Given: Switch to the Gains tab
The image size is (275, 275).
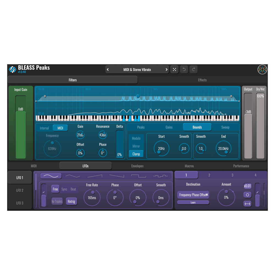Looking at the screenshot, I should (169, 127).
